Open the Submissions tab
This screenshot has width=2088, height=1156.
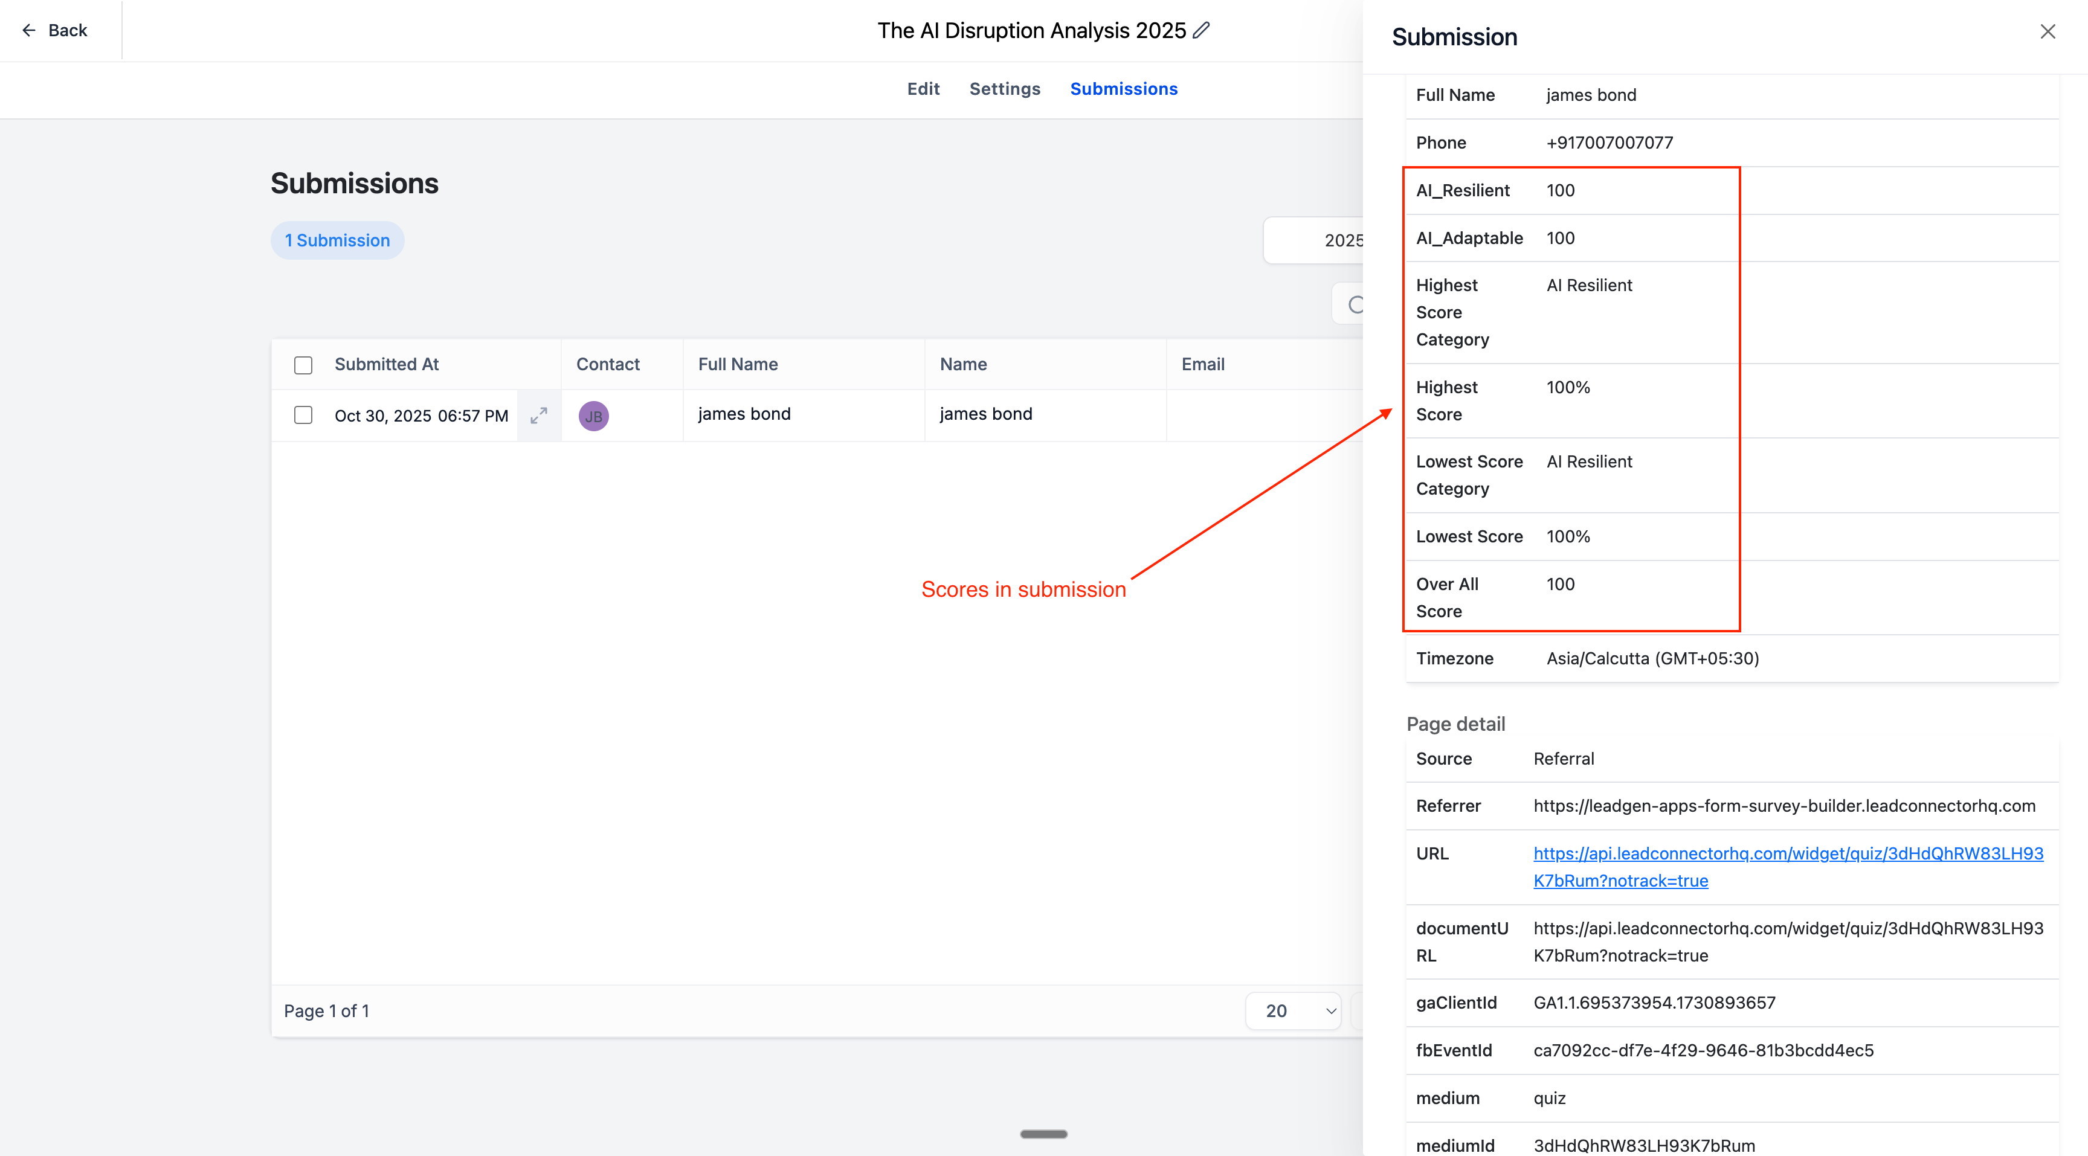1123,89
